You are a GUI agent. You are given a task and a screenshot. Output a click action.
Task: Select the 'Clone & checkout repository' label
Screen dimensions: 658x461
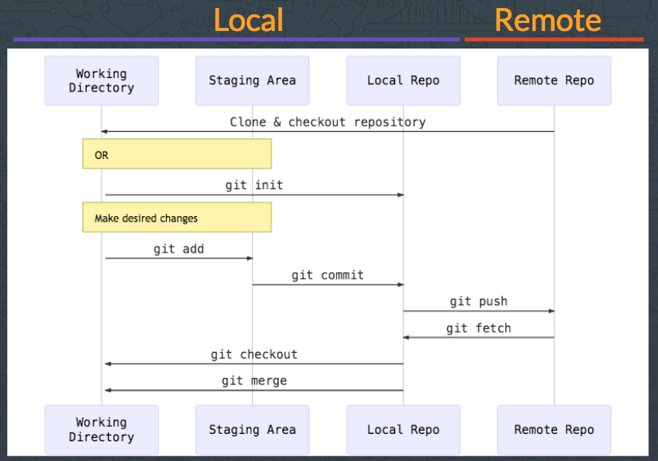pyautogui.click(x=327, y=122)
